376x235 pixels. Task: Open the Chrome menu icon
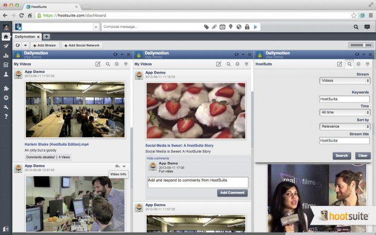[371, 15]
